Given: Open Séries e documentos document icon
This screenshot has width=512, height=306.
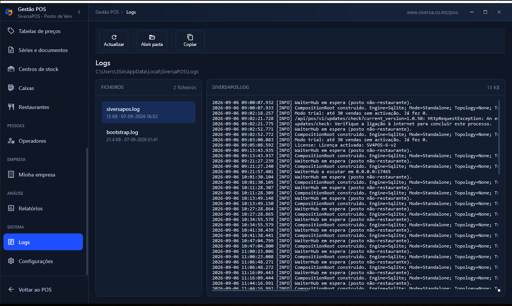Looking at the screenshot, I should click(x=11, y=50).
